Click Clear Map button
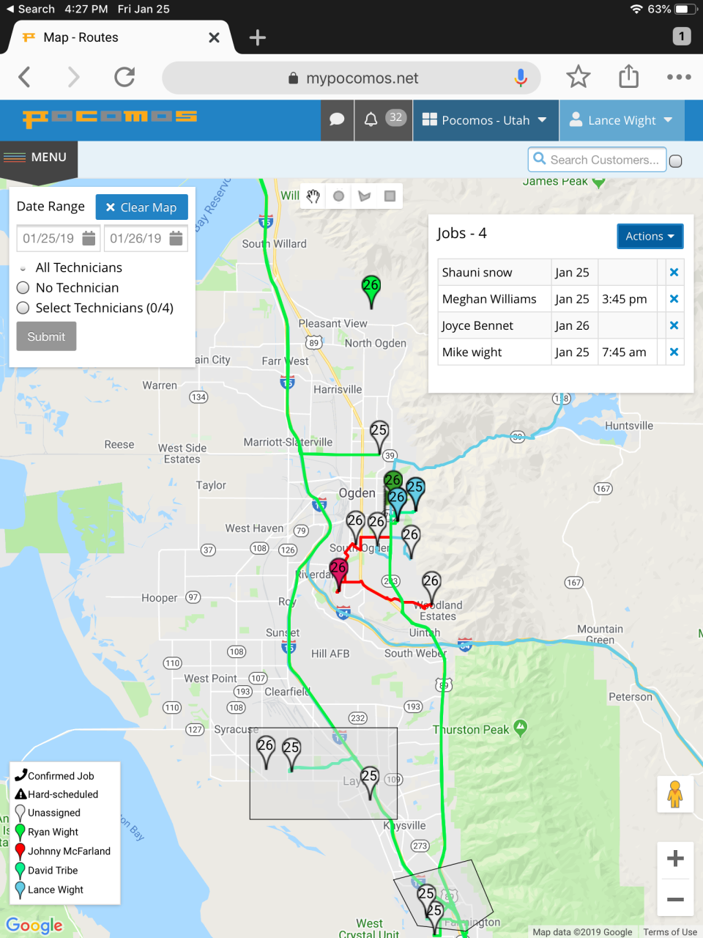Image resolution: width=703 pixels, height=938 pixels. [141, 207]
